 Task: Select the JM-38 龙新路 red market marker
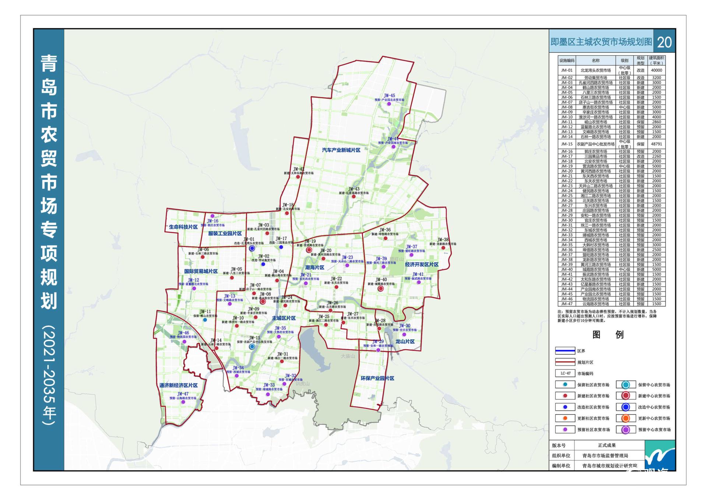pos(443,248)
